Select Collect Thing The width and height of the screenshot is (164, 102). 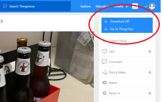[118, 41]
